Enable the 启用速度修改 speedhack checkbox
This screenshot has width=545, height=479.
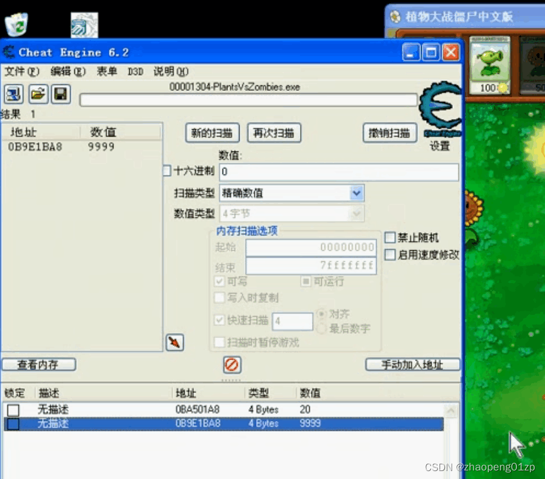click(x=390, y=255)
